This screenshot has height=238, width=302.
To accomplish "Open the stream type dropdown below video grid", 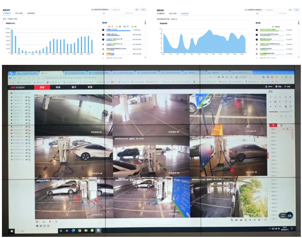I will tap(43, 222).
